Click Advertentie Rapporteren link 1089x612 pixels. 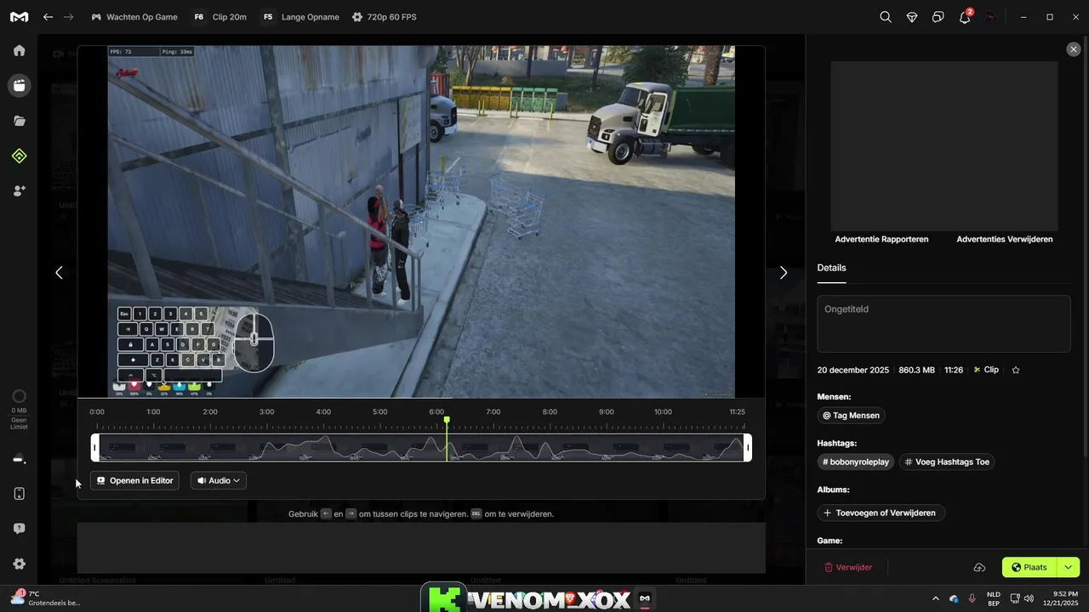point(881,239)
